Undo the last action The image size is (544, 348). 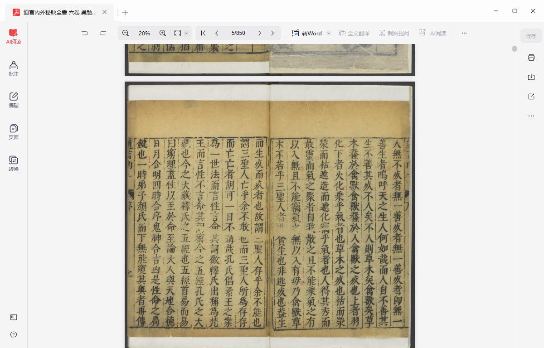pos(85,33)
